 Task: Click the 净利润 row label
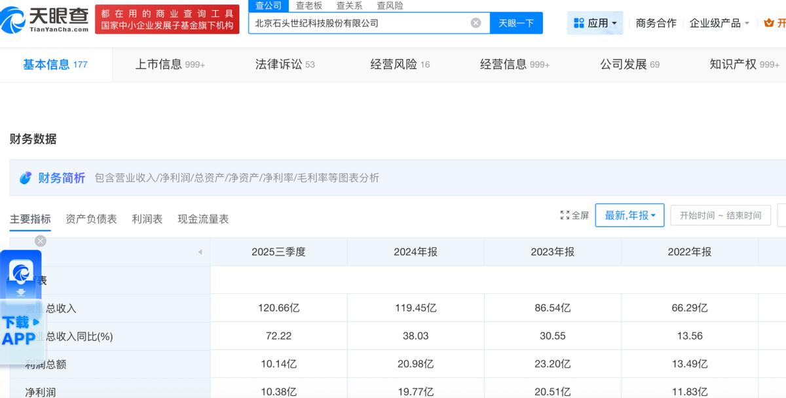point(41,391)
